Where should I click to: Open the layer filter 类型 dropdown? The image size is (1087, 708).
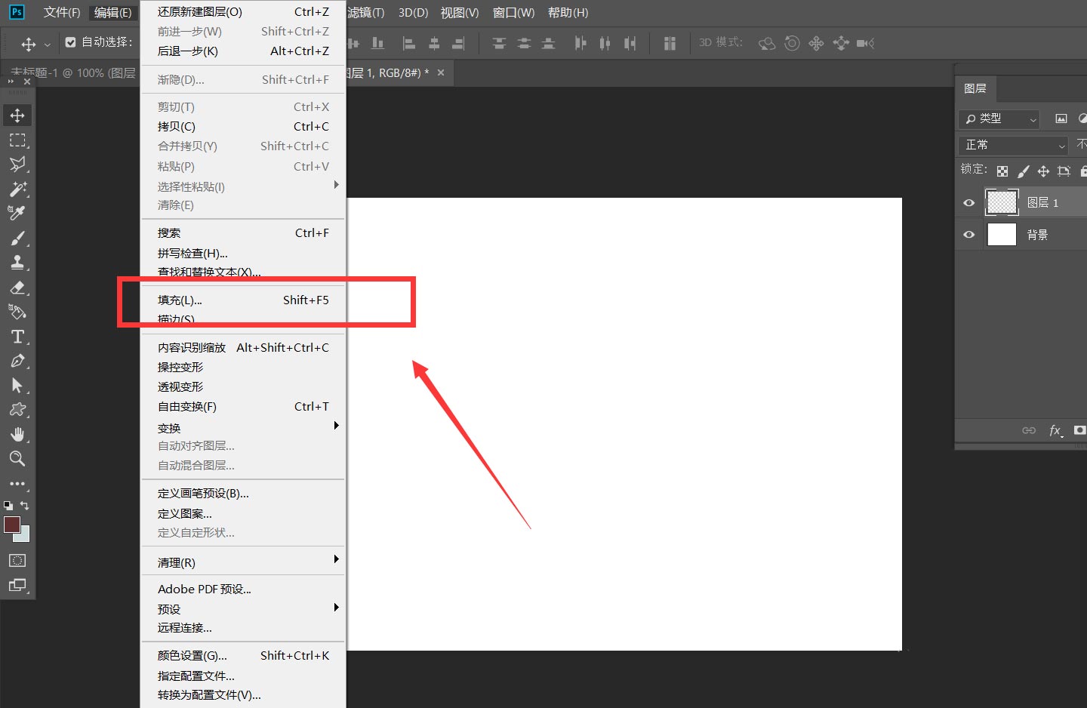(999, 119)
